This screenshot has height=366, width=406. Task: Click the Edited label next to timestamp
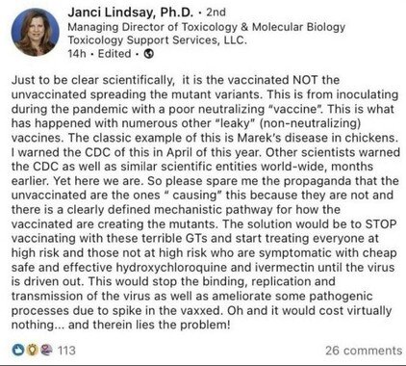tap(114, 54)
